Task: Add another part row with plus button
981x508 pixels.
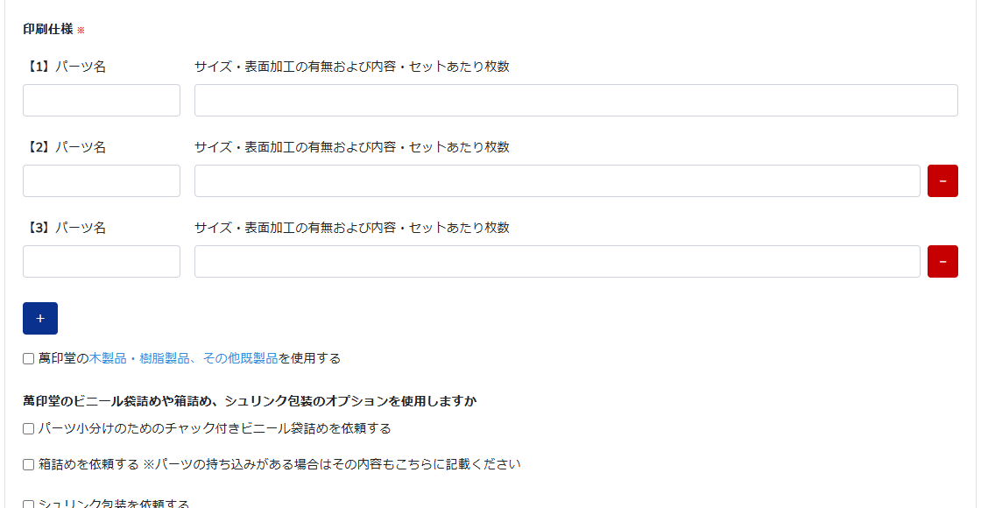Action: pos(40,319)
